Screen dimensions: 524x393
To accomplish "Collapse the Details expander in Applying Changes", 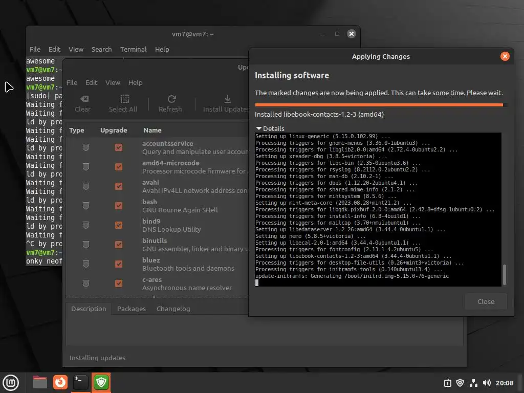I will (x=270, y=128).
